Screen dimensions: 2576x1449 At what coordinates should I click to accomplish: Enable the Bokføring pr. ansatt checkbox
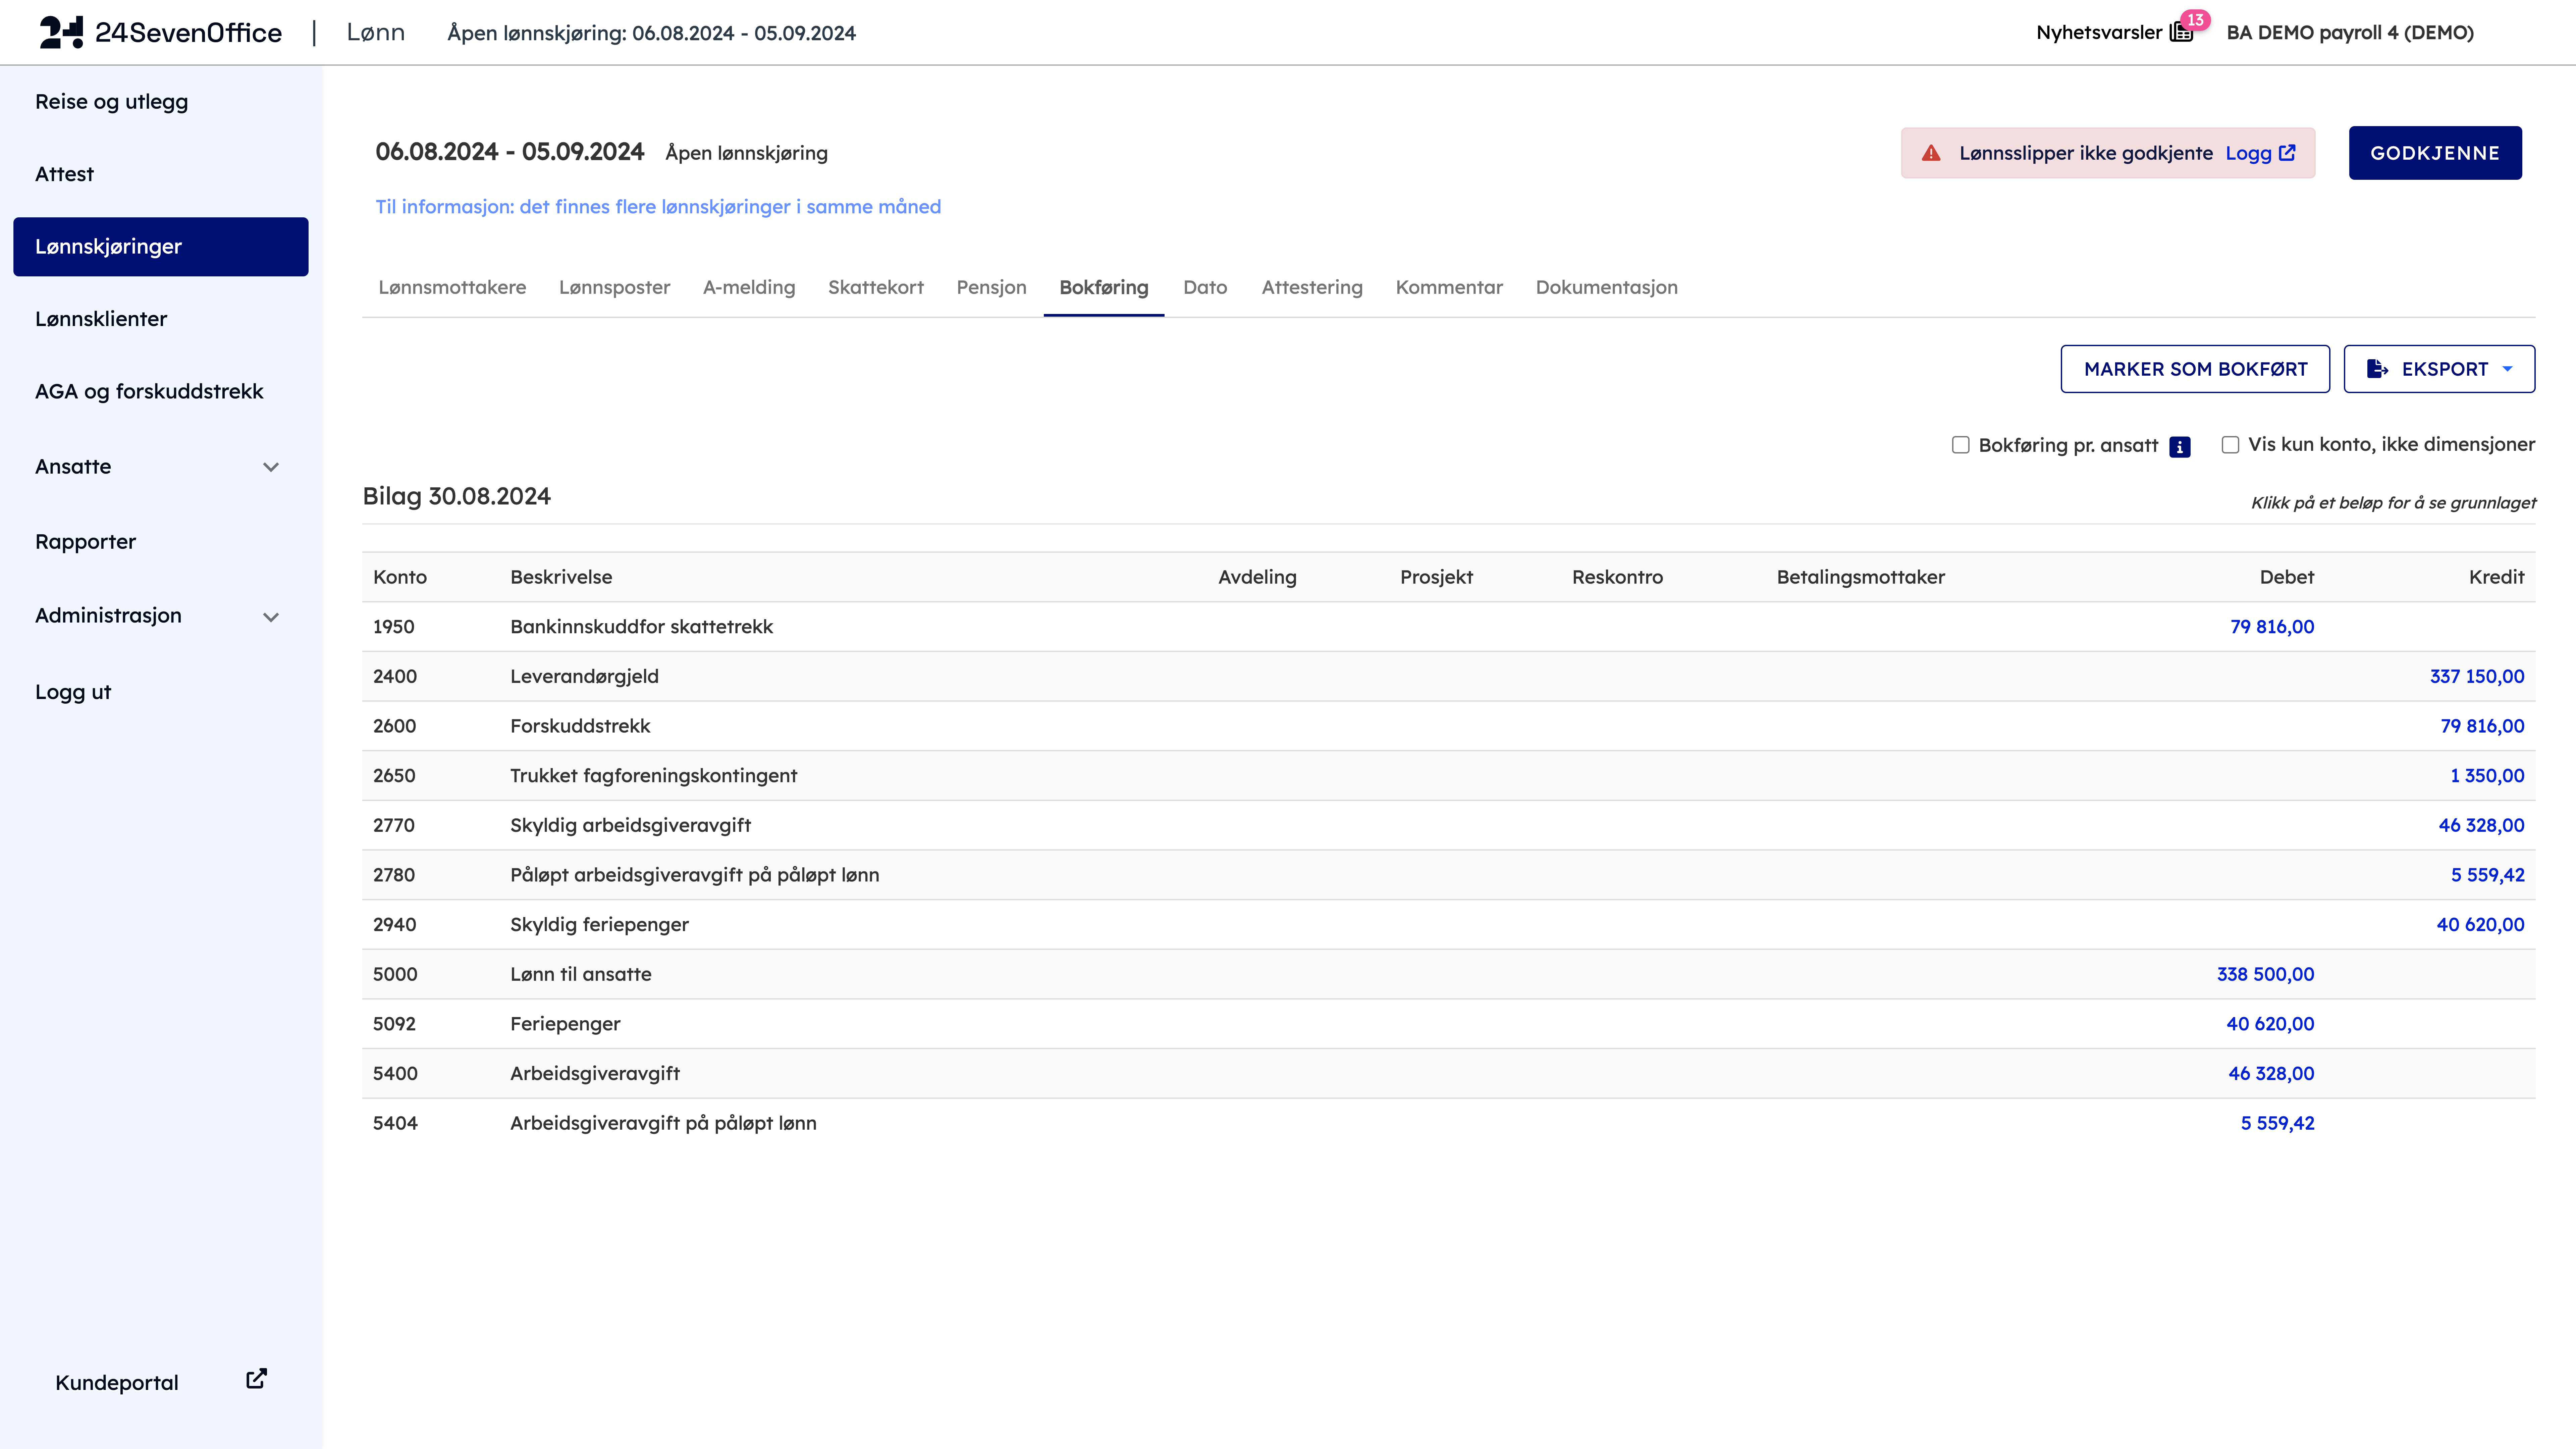click(x=1961, y=445)
